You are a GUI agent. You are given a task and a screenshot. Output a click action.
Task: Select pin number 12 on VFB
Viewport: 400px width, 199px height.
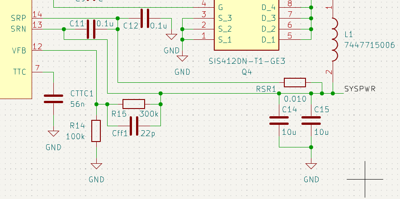[38, 47]
